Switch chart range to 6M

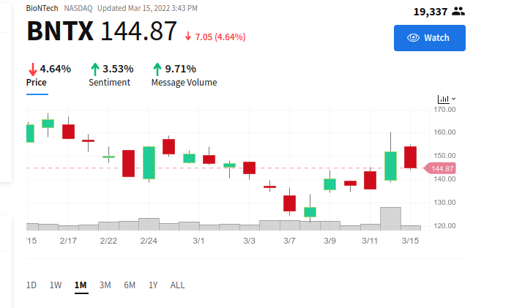130,285
